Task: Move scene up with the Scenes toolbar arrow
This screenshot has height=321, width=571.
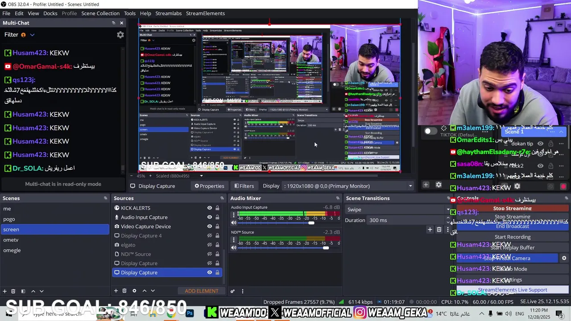Action: click(x=33, y=291)
